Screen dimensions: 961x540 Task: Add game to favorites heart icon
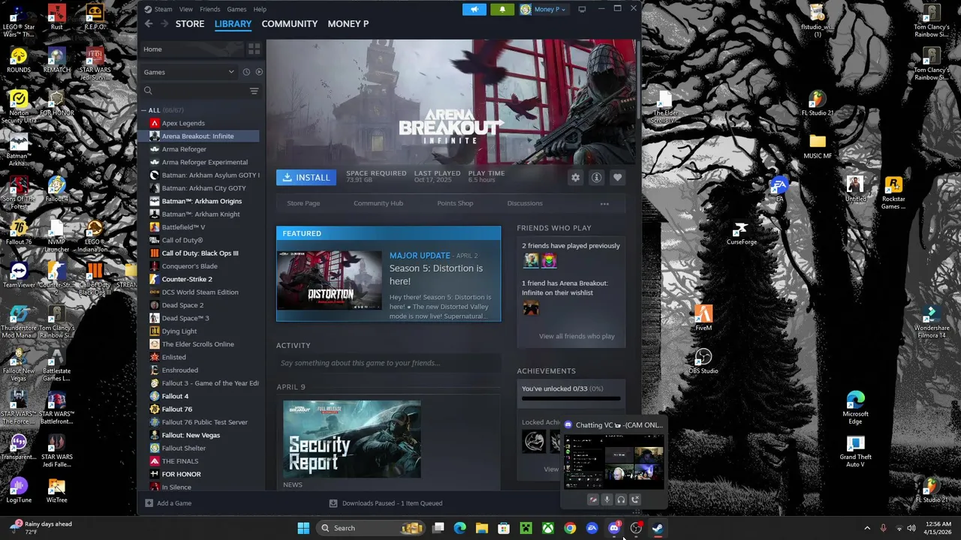pyautogui.click(x=617, y=178)
